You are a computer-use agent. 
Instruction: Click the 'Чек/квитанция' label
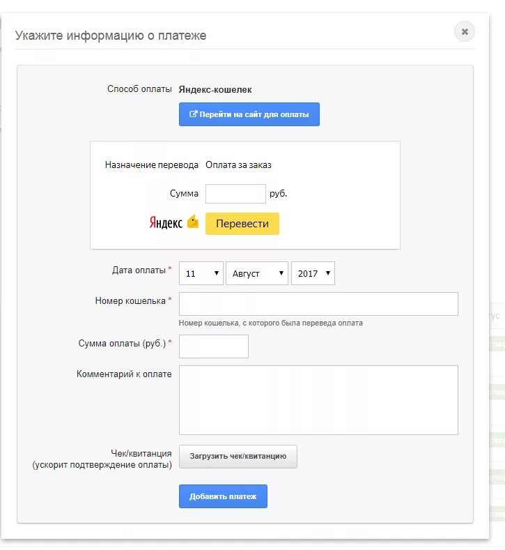click(x=141, y=454)
